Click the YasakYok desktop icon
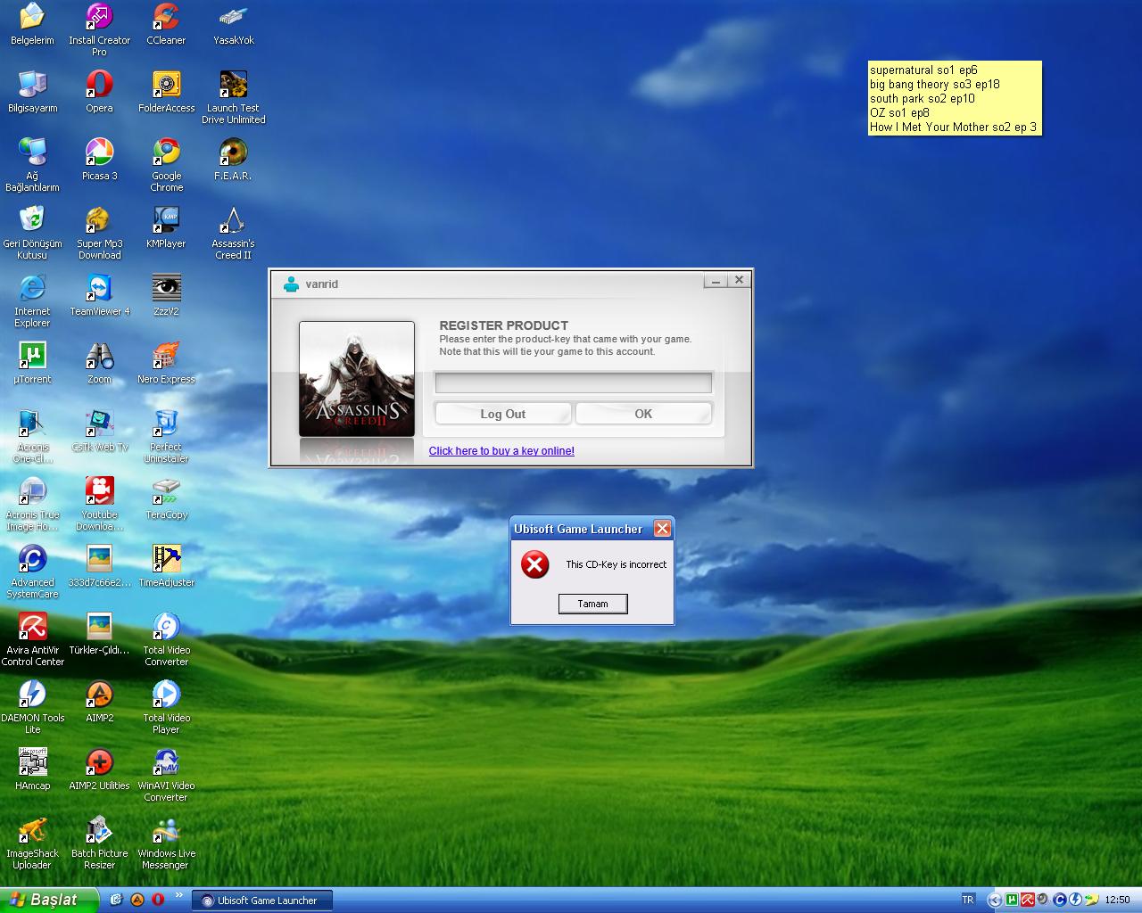Image resolution: width=1142 pixels, height=913 pixels. [234, 24]
